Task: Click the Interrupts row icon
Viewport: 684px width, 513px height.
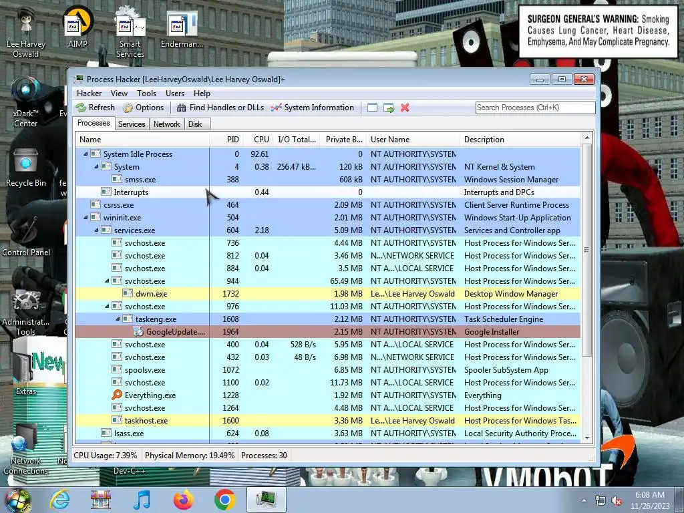Action: point(106,192)
